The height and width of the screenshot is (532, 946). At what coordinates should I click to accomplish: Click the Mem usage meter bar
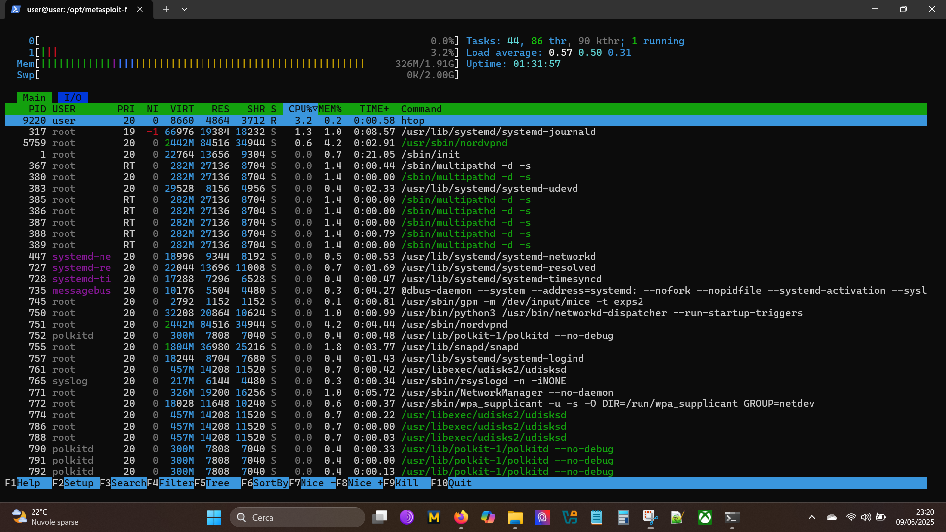[x=238, y=64]
